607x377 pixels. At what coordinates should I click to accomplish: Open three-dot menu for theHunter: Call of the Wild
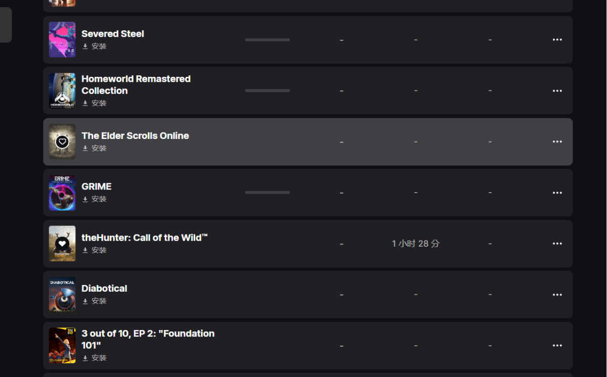point(557,244)
